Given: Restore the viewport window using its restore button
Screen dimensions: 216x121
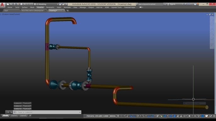Looking at the screenshot, I should [210, 14].
